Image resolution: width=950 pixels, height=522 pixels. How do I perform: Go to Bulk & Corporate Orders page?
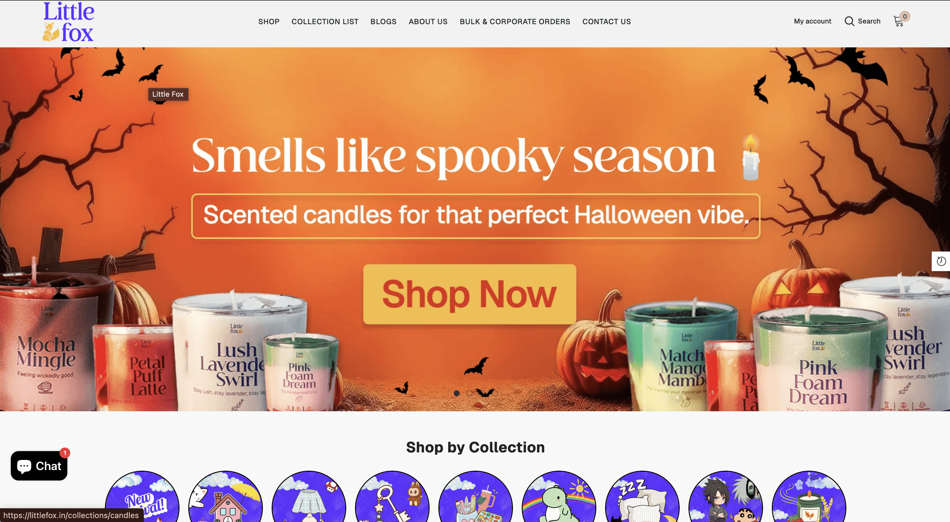(x=515, y=21)
